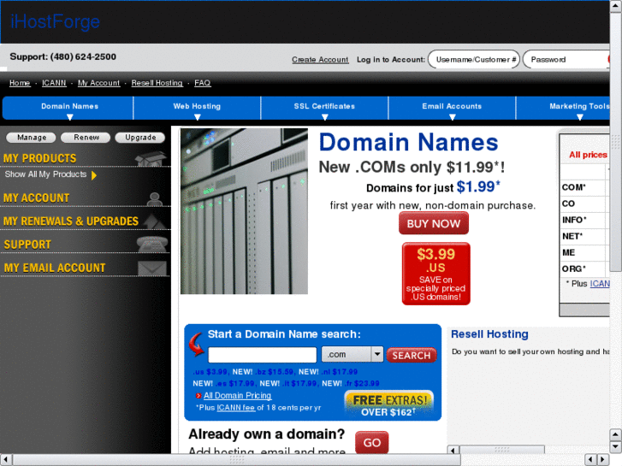Click the Renew pill button

pyautogui.click(x=86, y=138)
